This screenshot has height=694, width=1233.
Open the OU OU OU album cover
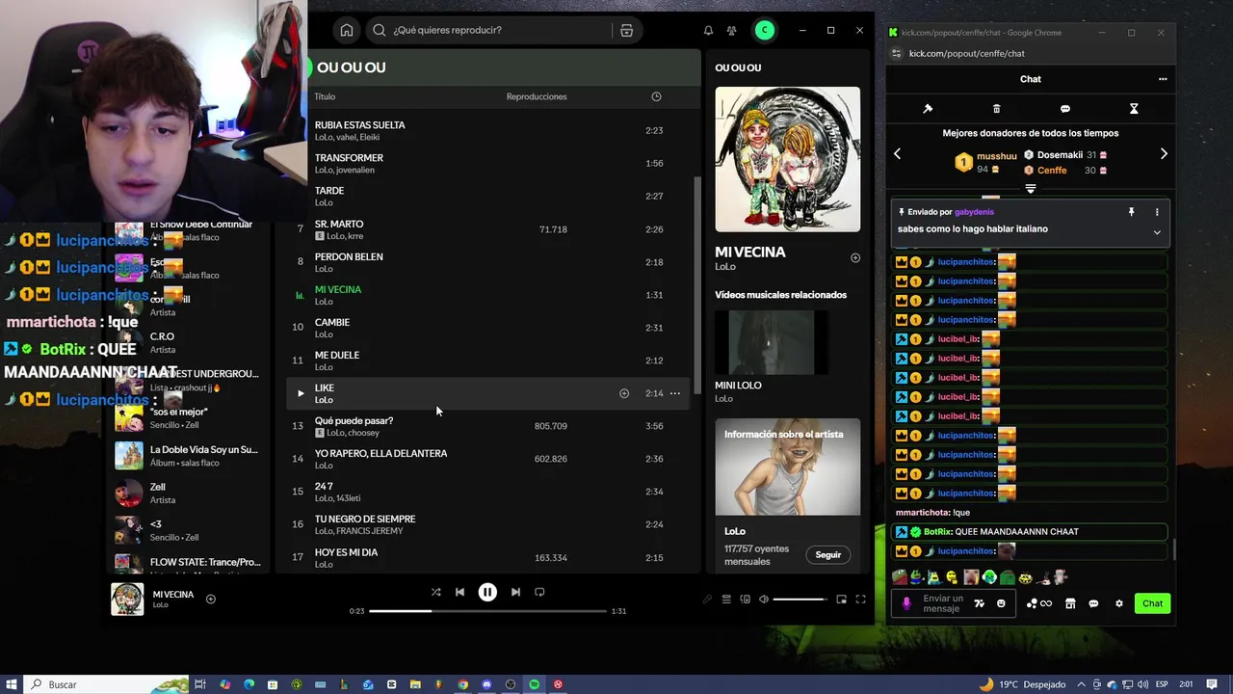point(787,159)
